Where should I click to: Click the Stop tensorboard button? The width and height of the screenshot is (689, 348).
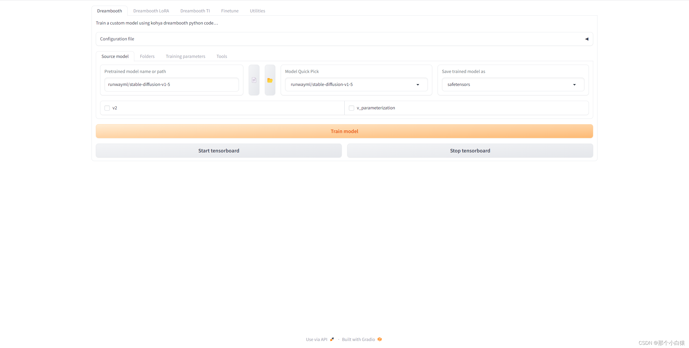[470, 151]
